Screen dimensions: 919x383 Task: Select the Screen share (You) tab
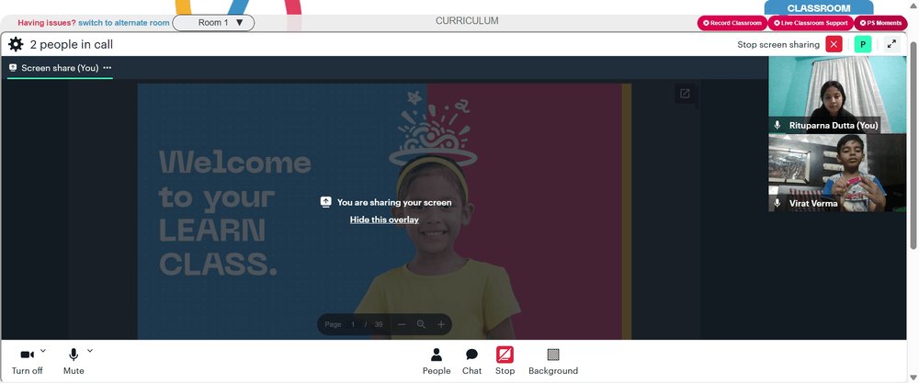59,68
